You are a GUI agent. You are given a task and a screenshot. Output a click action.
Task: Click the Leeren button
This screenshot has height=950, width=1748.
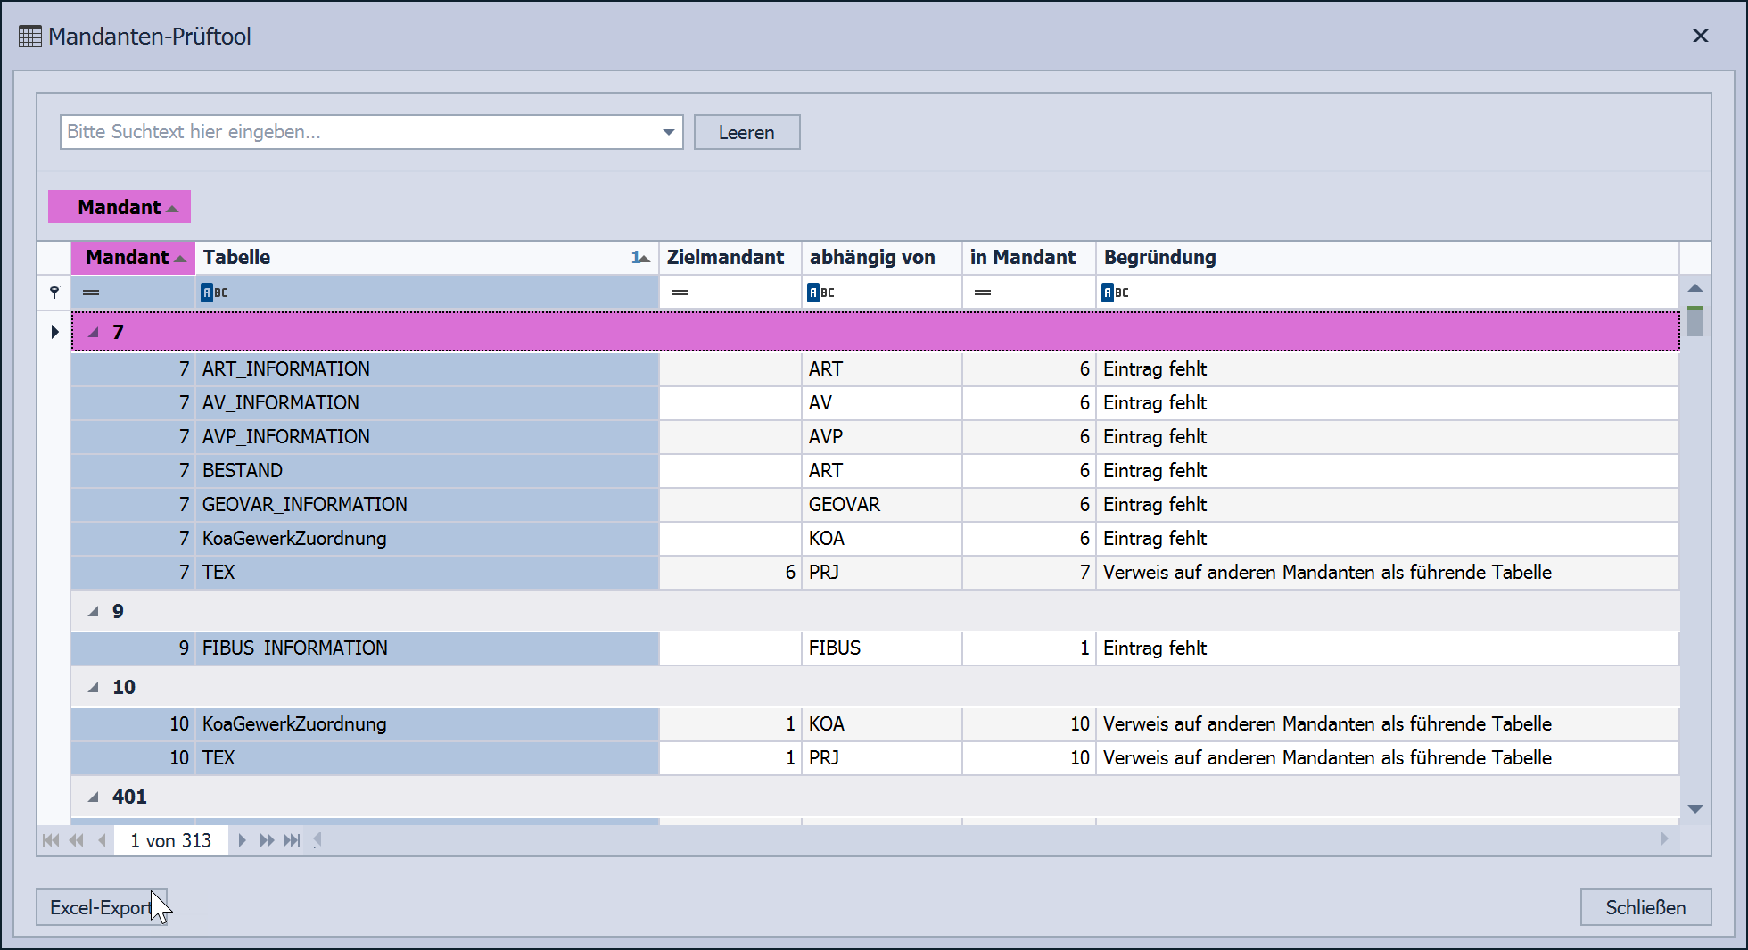tap(746, 132)
